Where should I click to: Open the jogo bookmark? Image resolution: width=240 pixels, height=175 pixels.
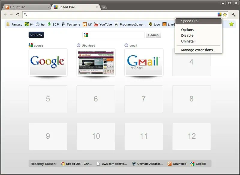click(154, 24)
